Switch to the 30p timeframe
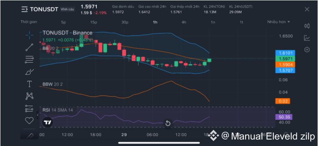Screen dimensions: 318x146 click(125, 22)
